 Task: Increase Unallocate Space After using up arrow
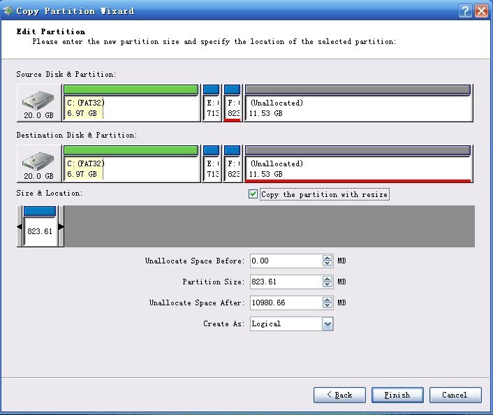pos(328,300)
